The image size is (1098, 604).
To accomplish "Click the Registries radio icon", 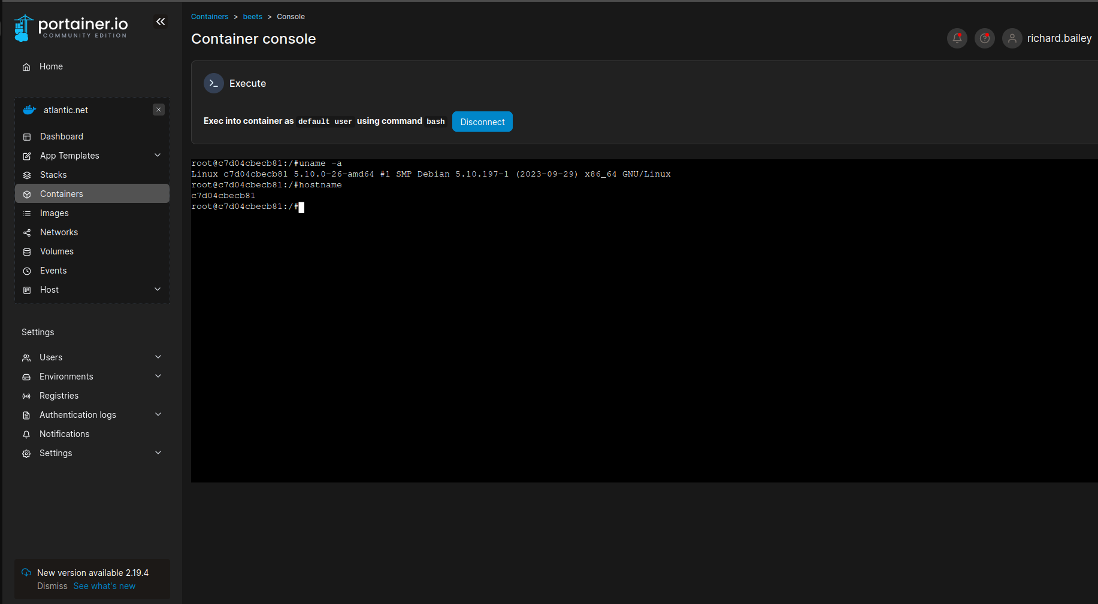I will (x=26, y=396).
